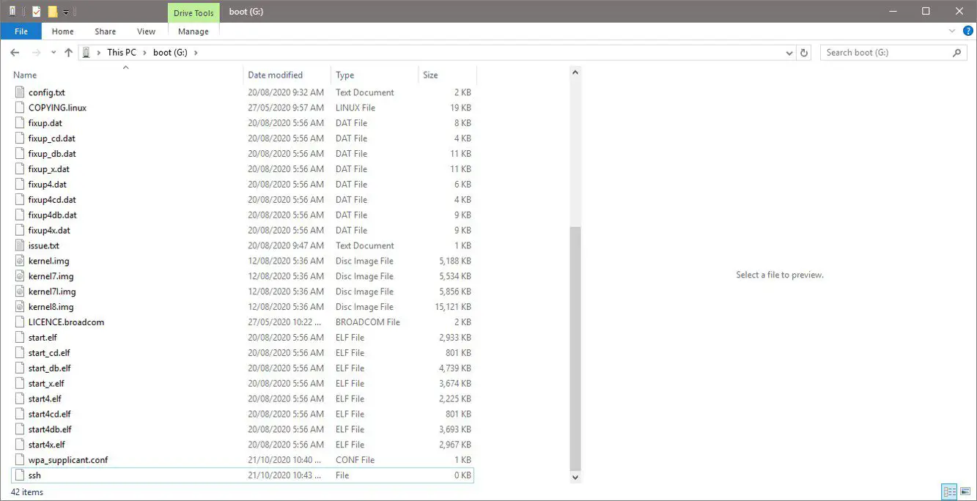Click This PC in the breadcrumb
Viewport: 977px width, 501px height.
[x=121, y=53]
